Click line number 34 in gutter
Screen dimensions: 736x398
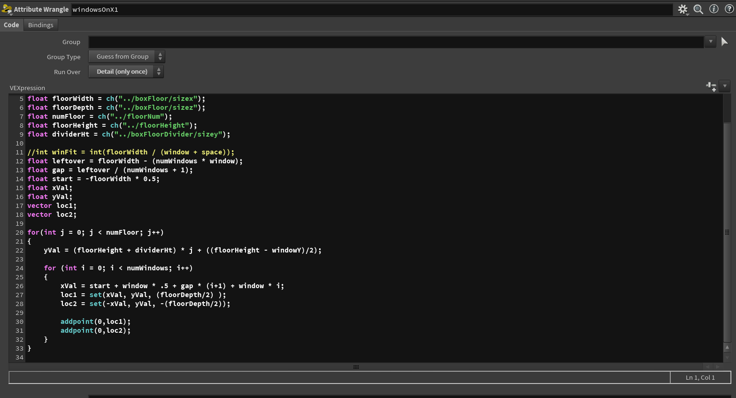click(x=19, y=357)
